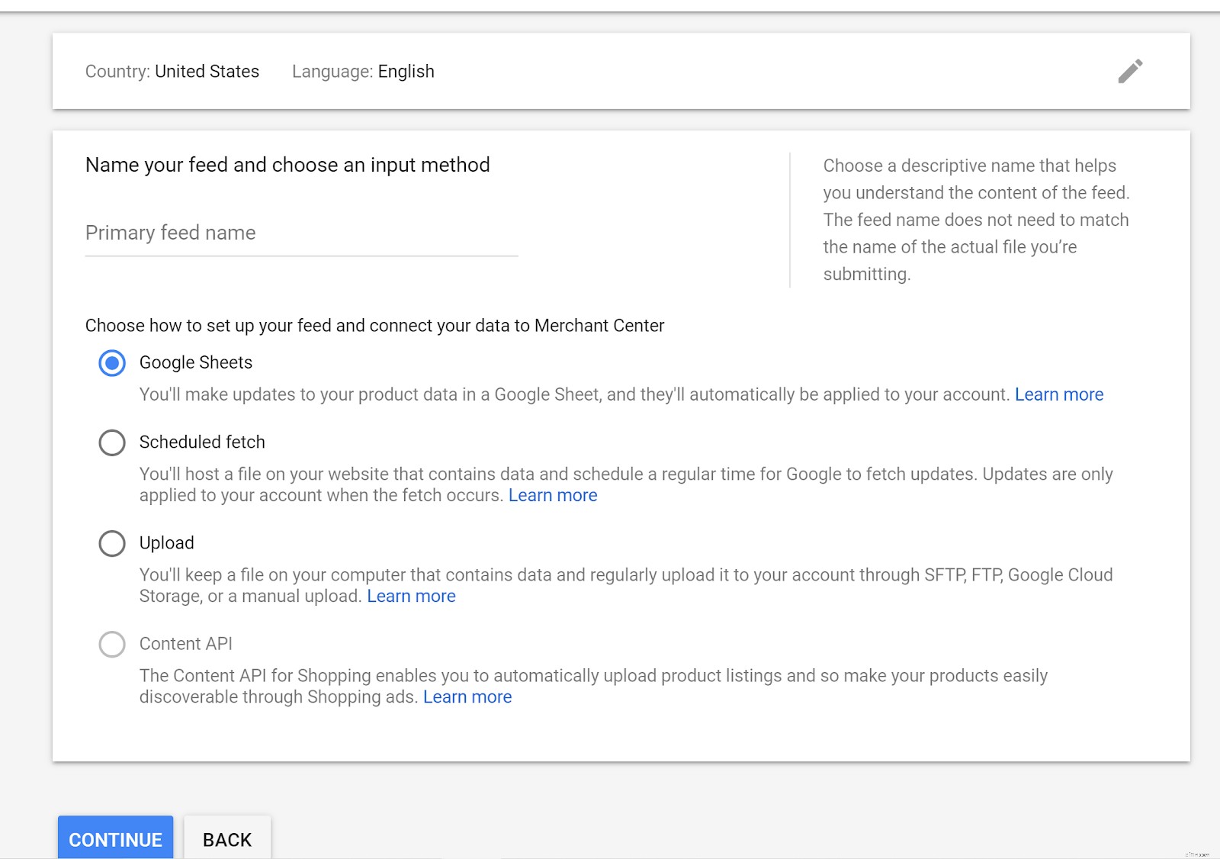Select the Content API option
The width and height of the screenshot is (1220, 859).
(111, 644)
